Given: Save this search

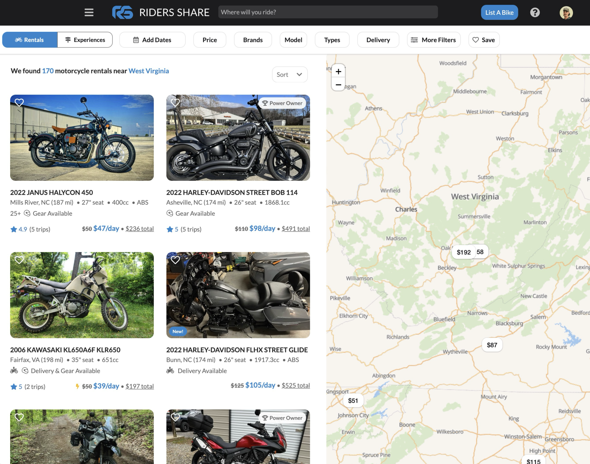Looking at the screenshot, I should pyautogui.click(x=484, y=40).
